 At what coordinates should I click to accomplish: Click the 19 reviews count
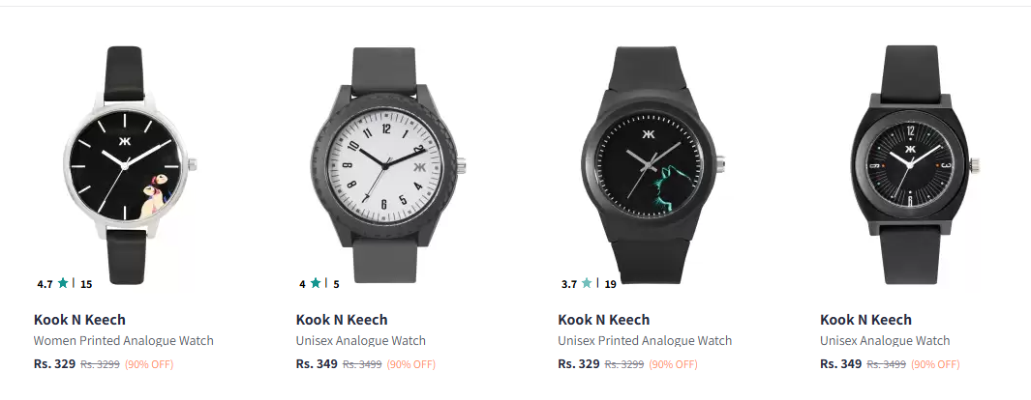tap(610, 284)
